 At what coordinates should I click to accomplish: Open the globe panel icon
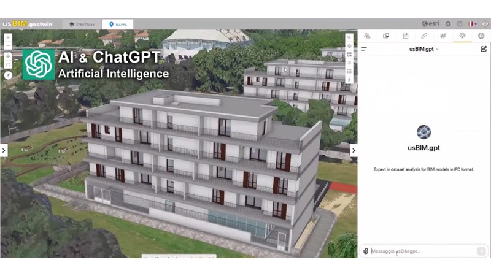481,36
